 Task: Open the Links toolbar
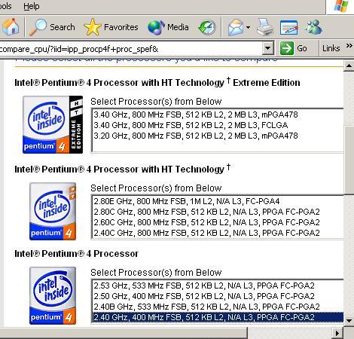pos(331,48)
